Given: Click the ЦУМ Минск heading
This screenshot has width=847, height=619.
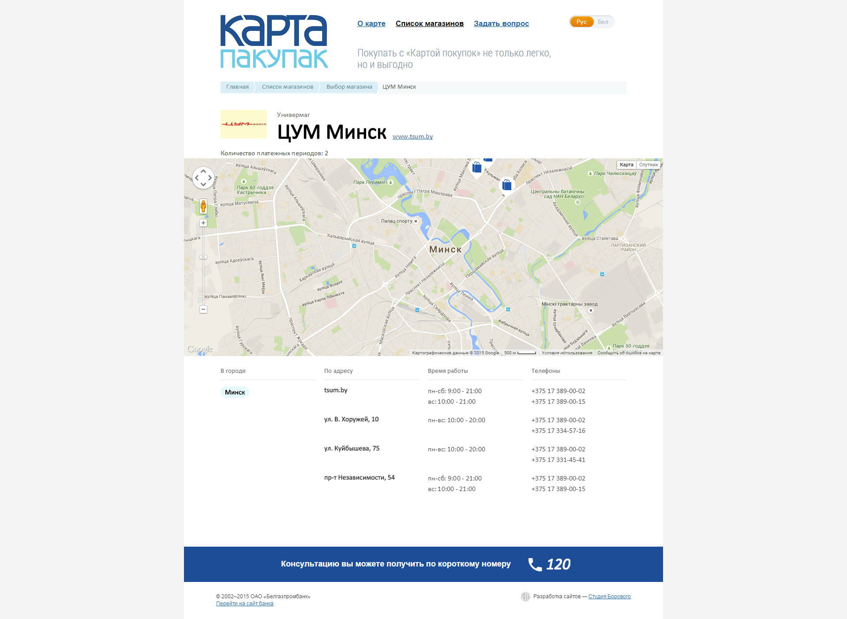Looking at the screenshot, I should pyautogui.click(x=332, y=132).
